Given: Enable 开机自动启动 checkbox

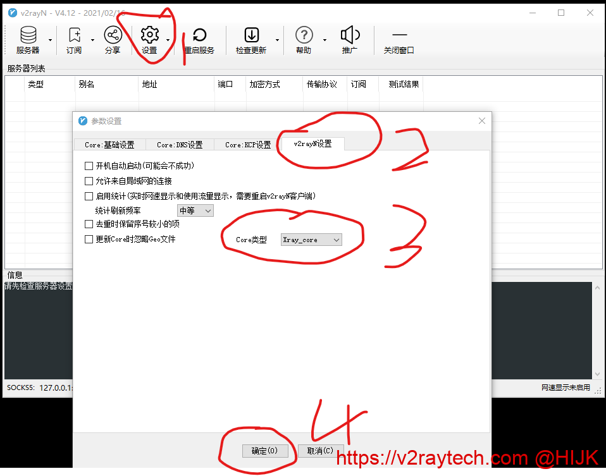Looking at the screenshot, I should pos(89,166).
